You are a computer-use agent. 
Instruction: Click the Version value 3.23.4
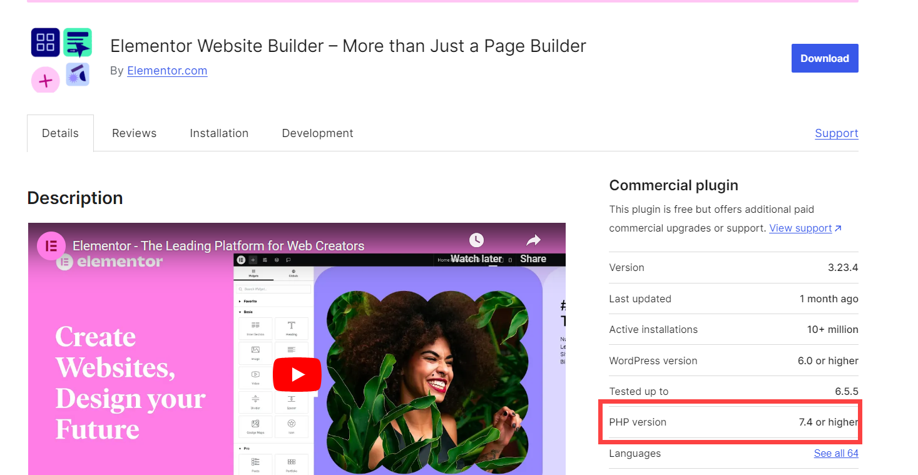(842, 268)
